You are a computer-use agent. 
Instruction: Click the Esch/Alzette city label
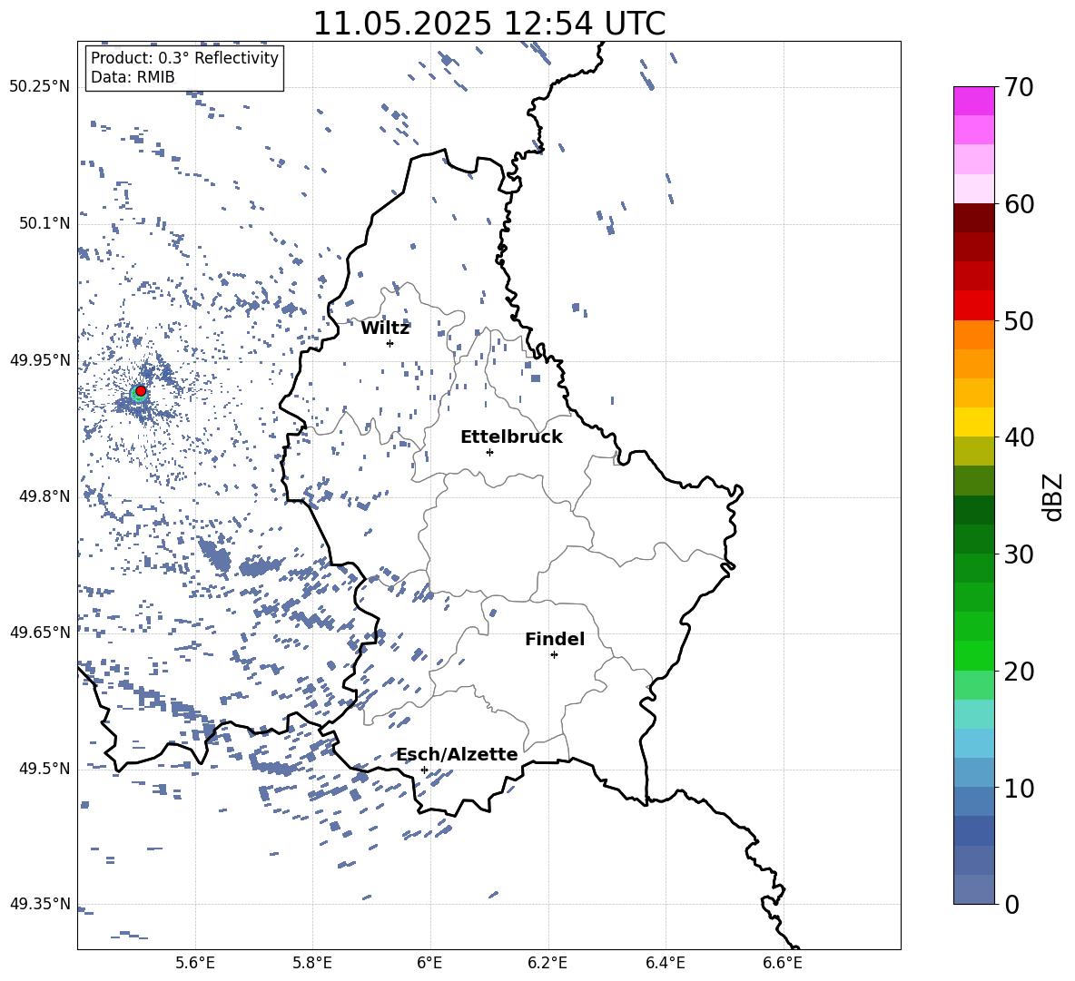pos(457,754)
